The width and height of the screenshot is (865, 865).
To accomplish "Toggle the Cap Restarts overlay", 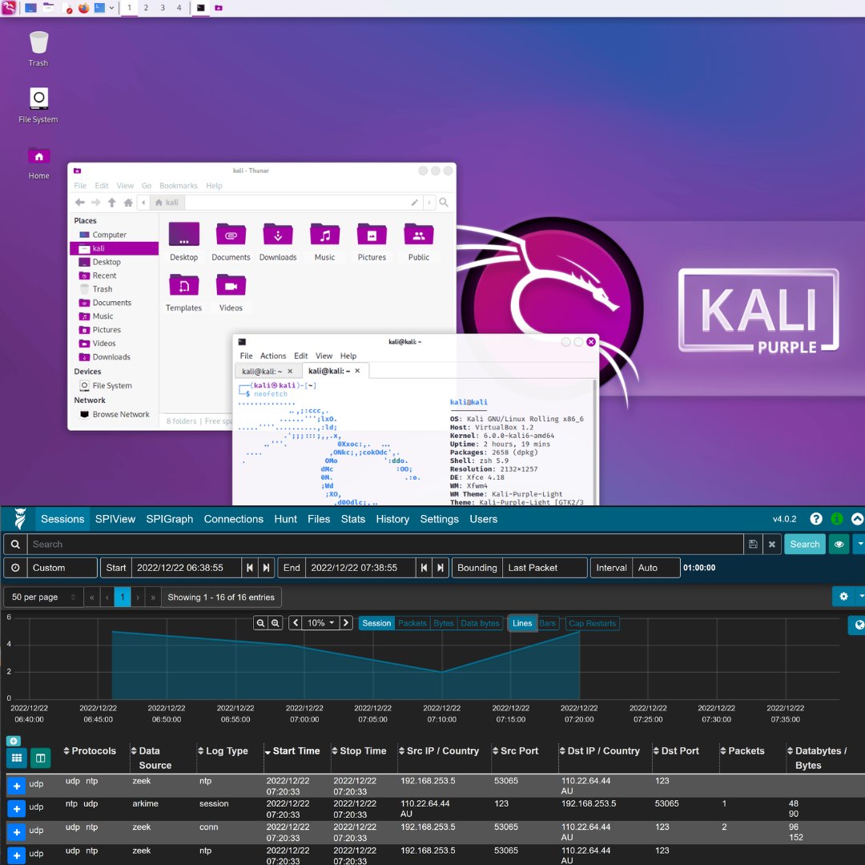I will pos(592,623).
